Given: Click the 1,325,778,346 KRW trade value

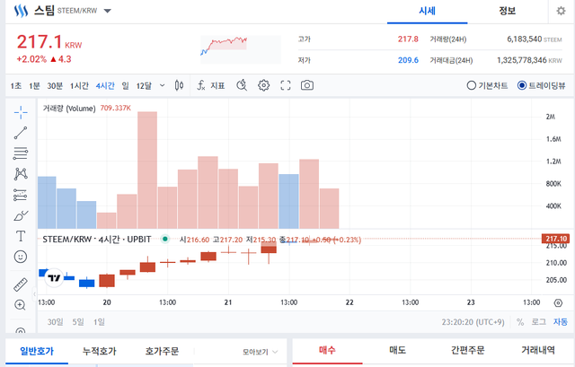Looking at the screenshot, I should click(529, 60).
